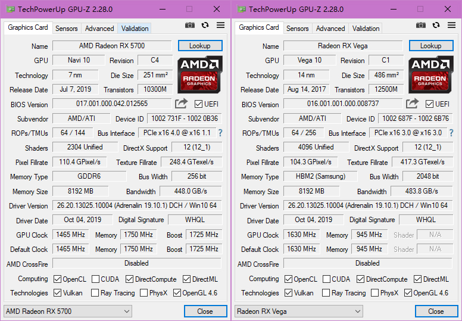Click Lookup button in RX 5700 window
The image size is (462, 321).
point(200,46)
